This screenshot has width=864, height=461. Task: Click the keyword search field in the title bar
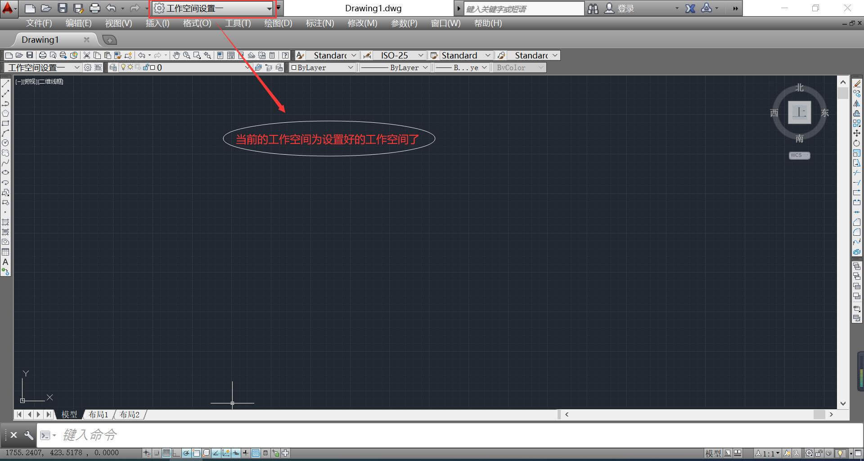point(524,9)
